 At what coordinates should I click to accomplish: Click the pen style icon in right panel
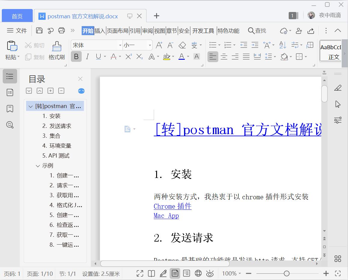coord(338,88)
